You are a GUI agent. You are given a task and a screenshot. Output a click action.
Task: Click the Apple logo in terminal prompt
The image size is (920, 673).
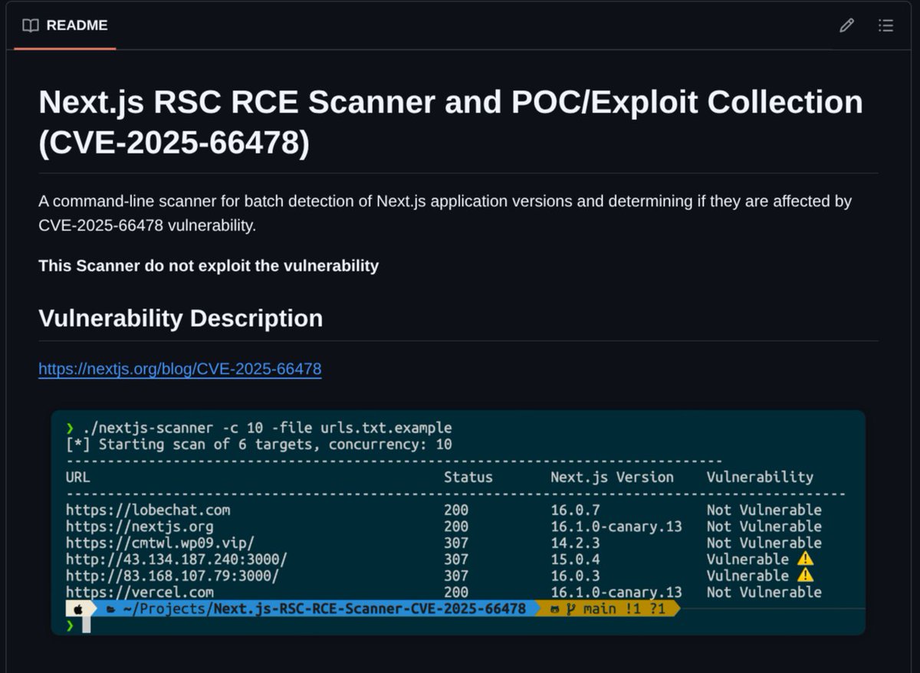click(x=78, y=609)
